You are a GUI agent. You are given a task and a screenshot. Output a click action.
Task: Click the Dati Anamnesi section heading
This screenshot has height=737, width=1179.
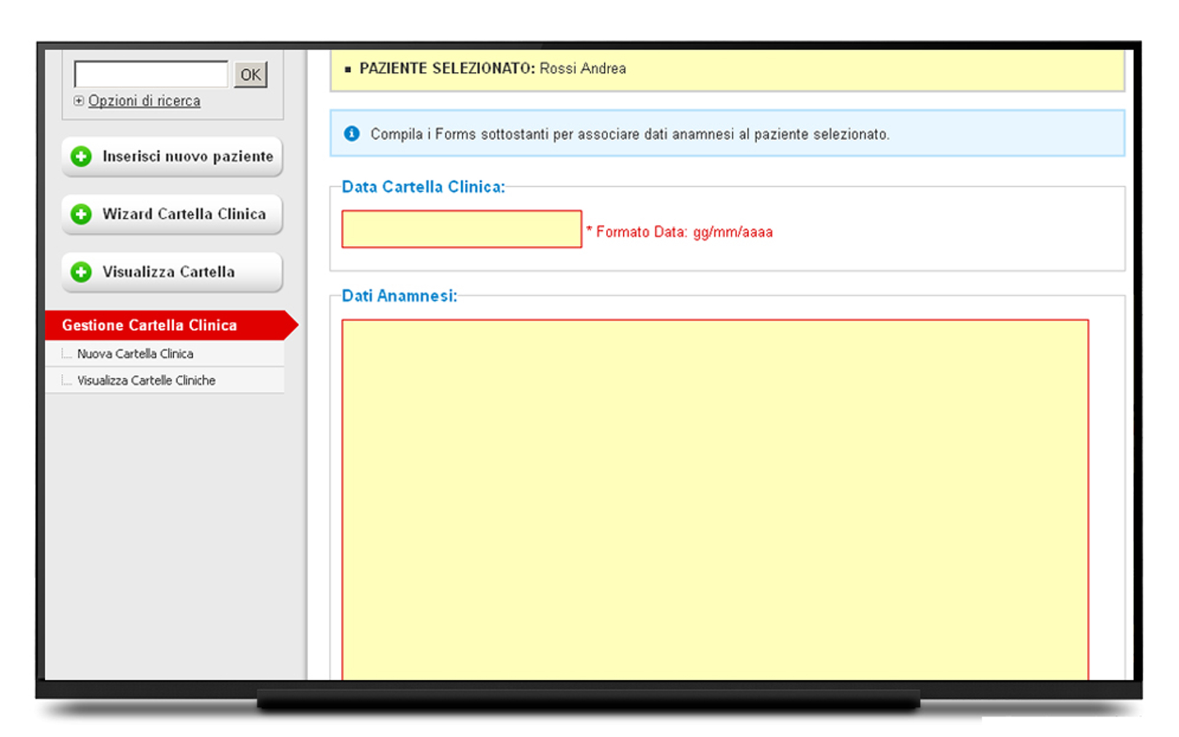399,296
